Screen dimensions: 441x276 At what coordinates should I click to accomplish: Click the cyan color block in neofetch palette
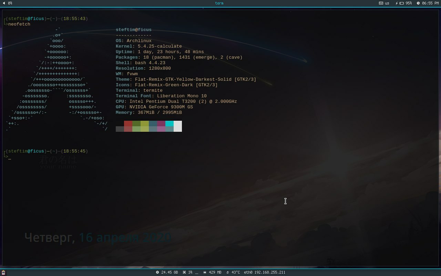point(170,124)
